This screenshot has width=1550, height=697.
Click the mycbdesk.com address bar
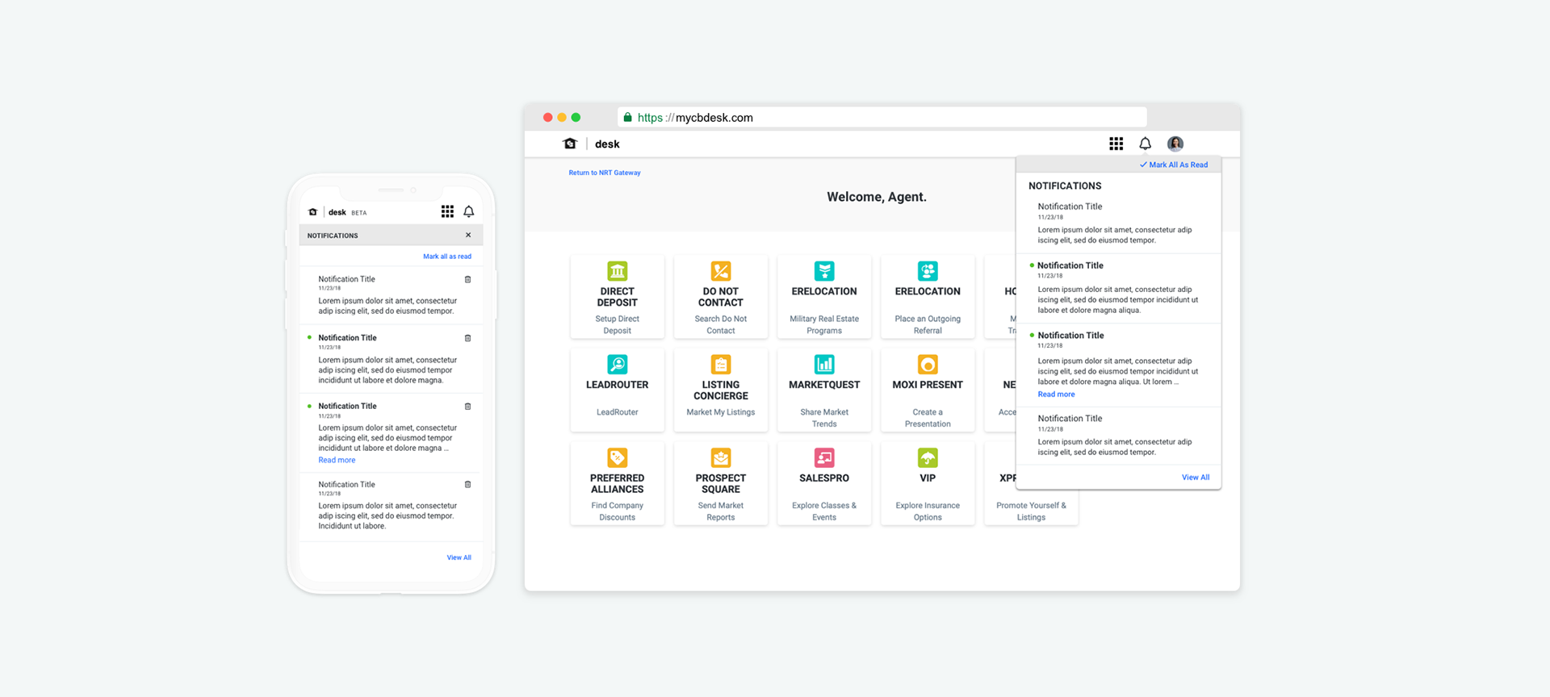click(882, 118)
